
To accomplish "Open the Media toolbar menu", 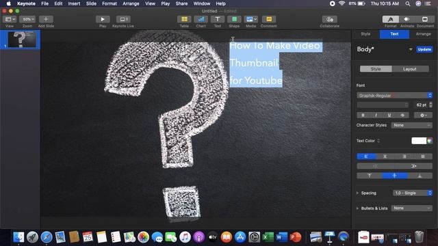I will pyautogui.click(x=251, y=19).
